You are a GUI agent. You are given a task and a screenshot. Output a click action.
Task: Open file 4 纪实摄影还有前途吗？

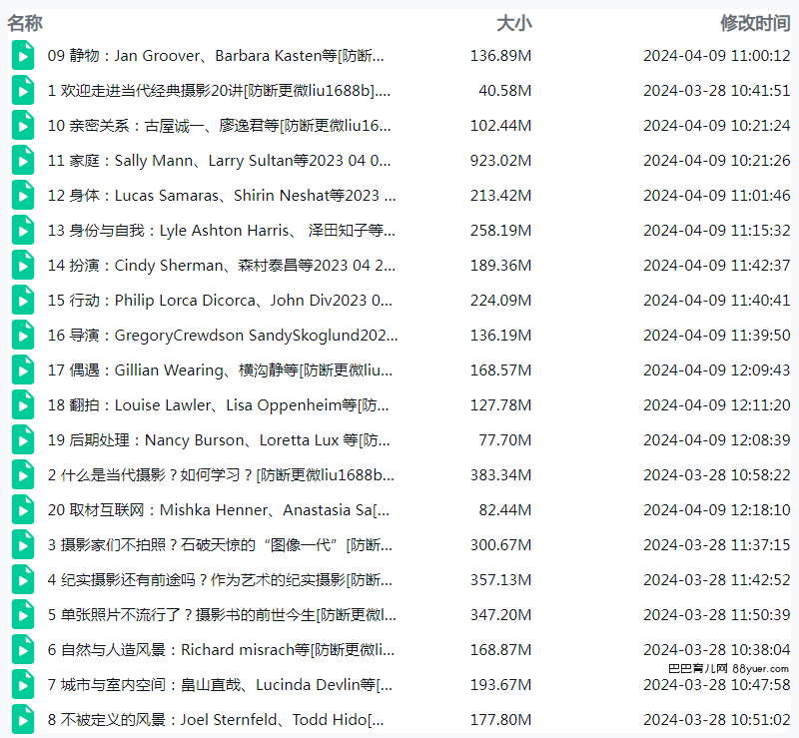(220, 580)
